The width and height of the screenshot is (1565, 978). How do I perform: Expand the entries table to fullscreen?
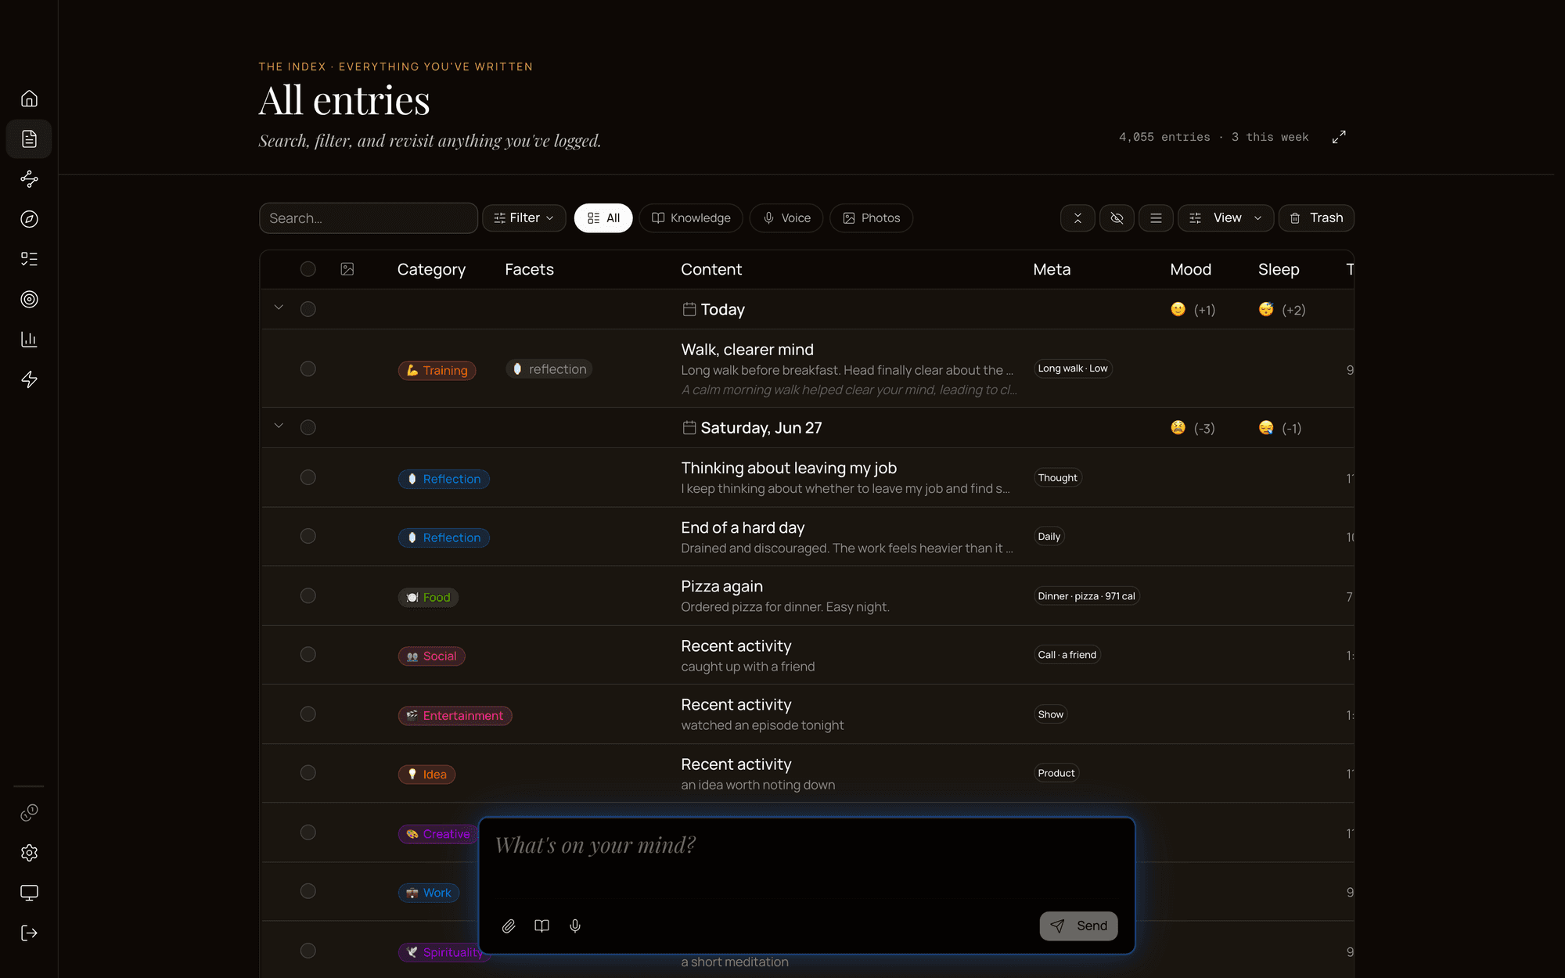1339,137
